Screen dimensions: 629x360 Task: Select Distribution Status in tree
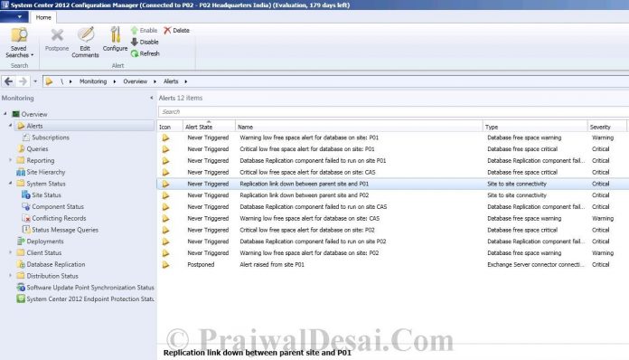pos(52,276)
